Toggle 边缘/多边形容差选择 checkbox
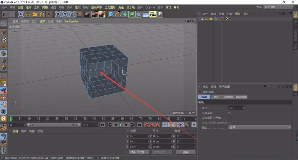The image size is (298, 160). (x=229, y=122)
